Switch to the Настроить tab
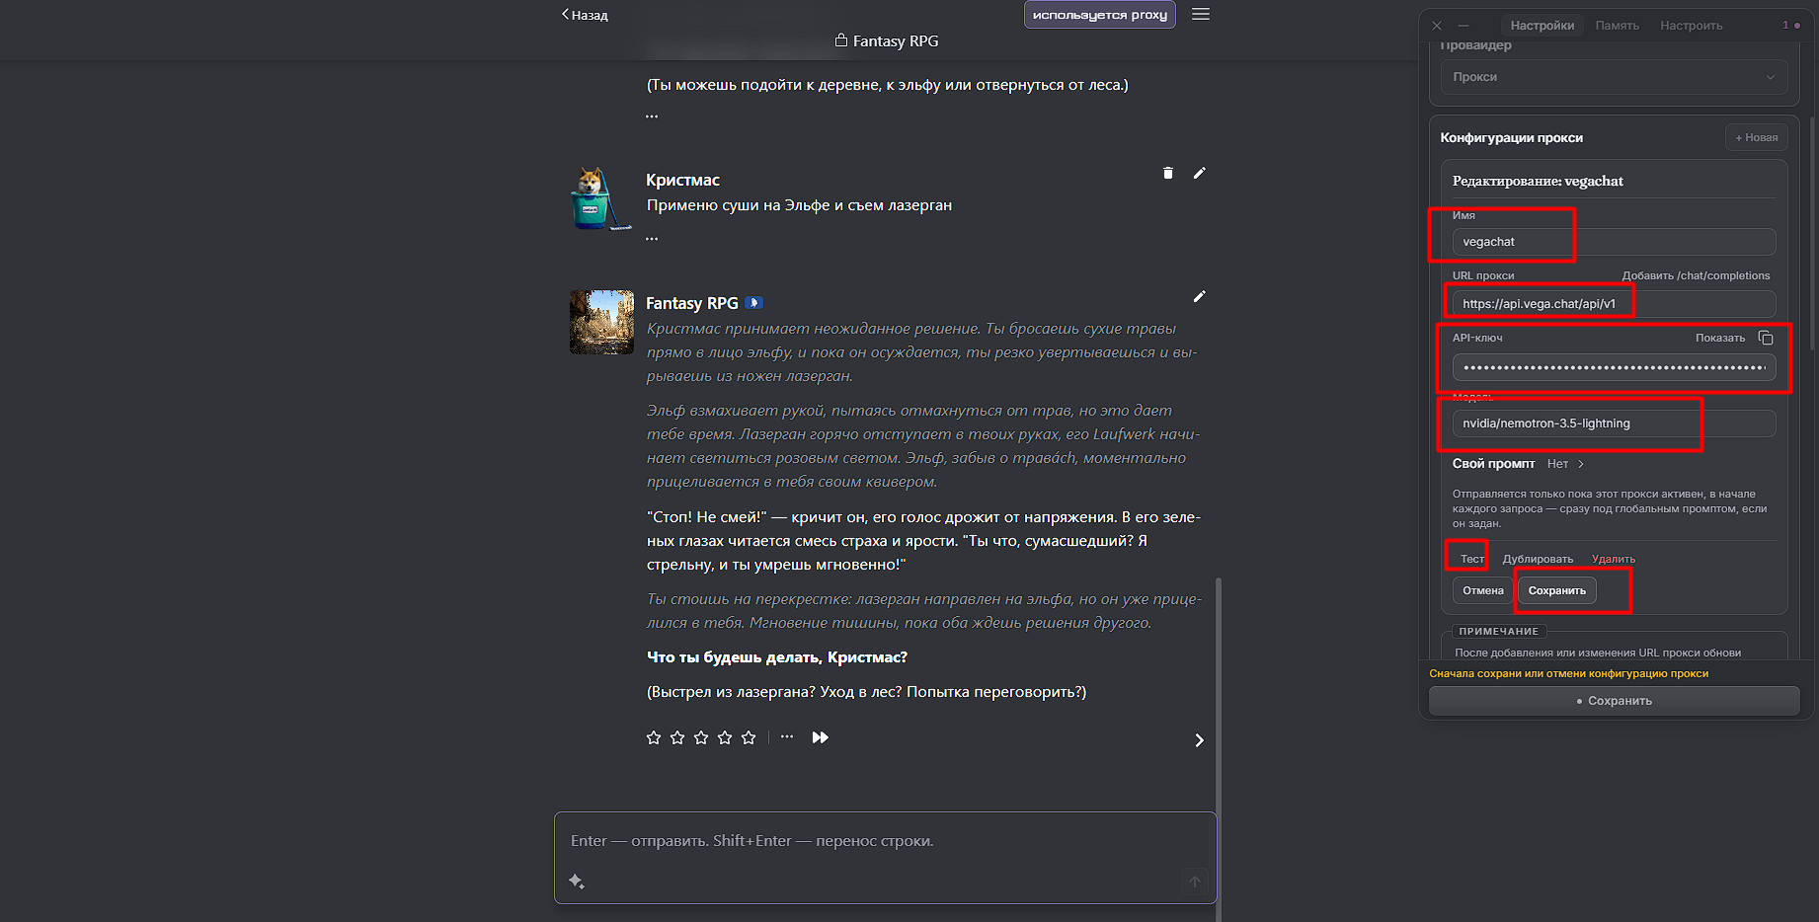 [1691, 26]
